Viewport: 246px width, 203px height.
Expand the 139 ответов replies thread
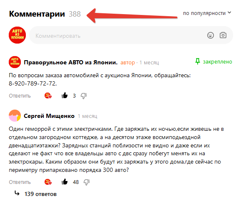(x=40, y=194)
